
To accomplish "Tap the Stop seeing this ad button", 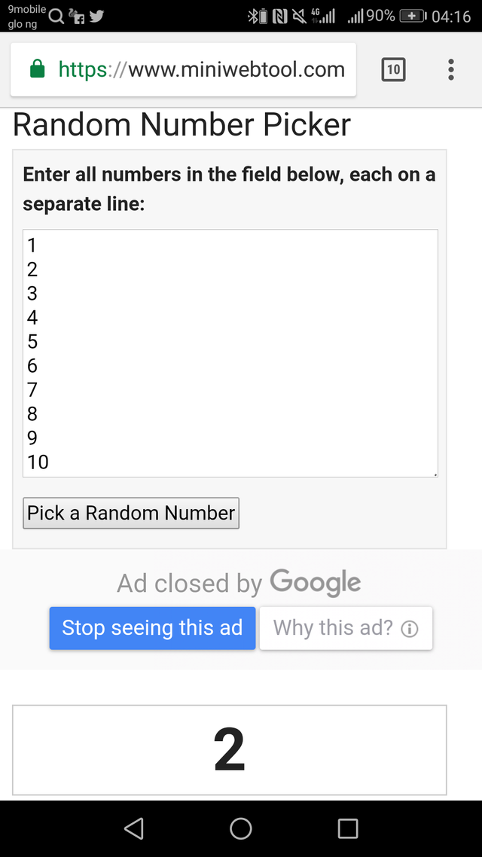I will (152, 628).
